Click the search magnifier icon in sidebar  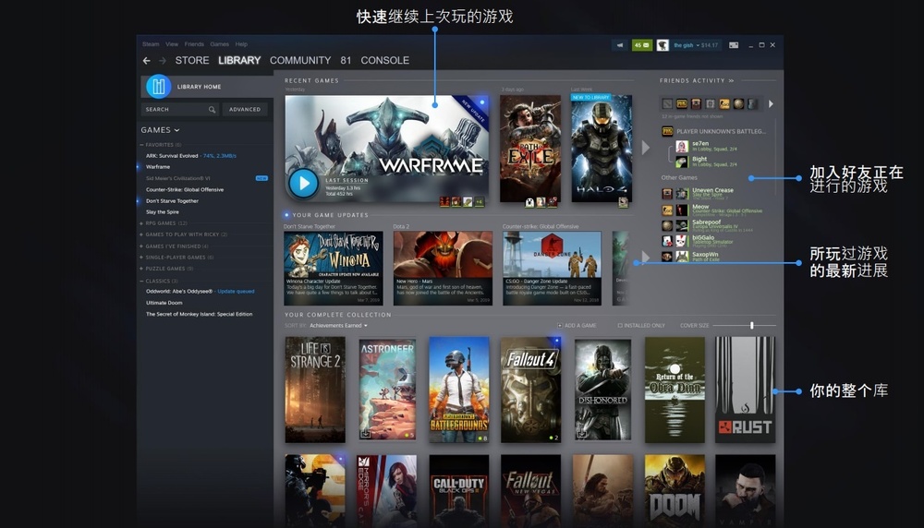212,110
